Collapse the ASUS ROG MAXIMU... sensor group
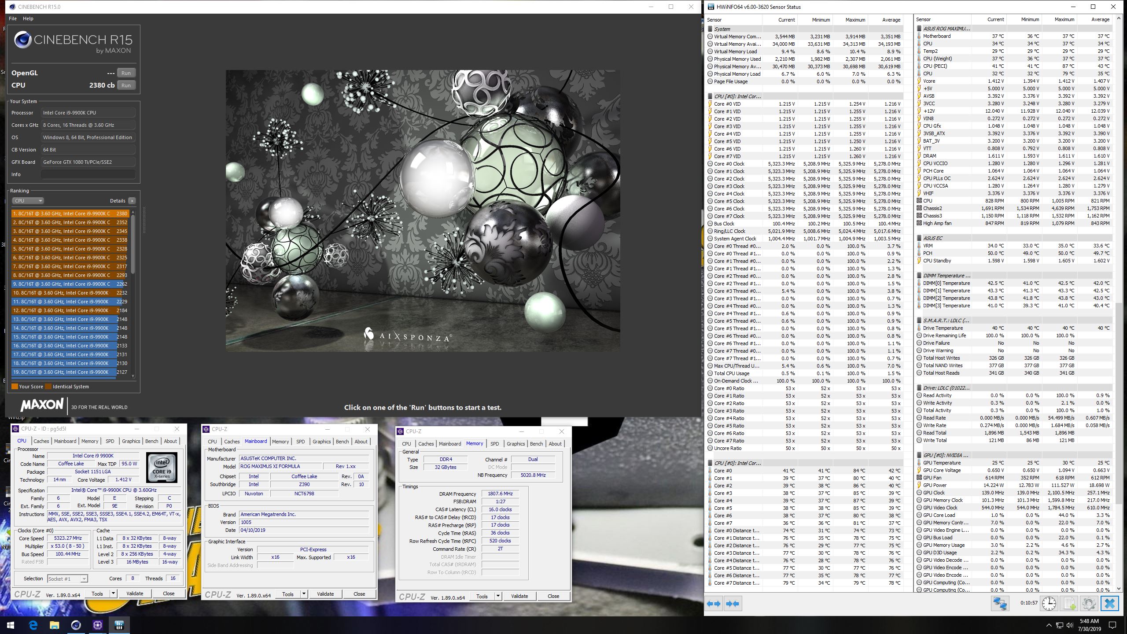Viewport: 1127px width, 634px height. pos(919,29)
